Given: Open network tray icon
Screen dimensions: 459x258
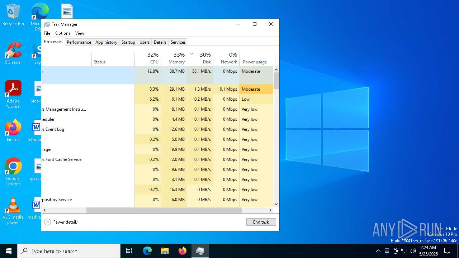Looking at the screenshot, I should point(404,251).
